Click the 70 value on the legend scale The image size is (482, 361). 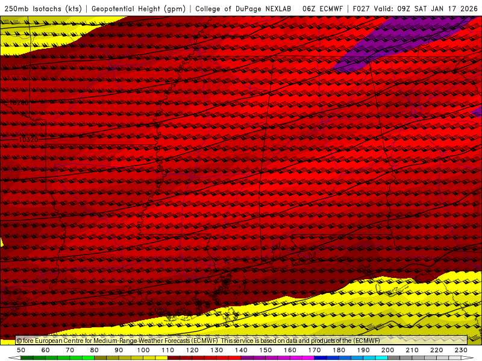coord(70,350)
